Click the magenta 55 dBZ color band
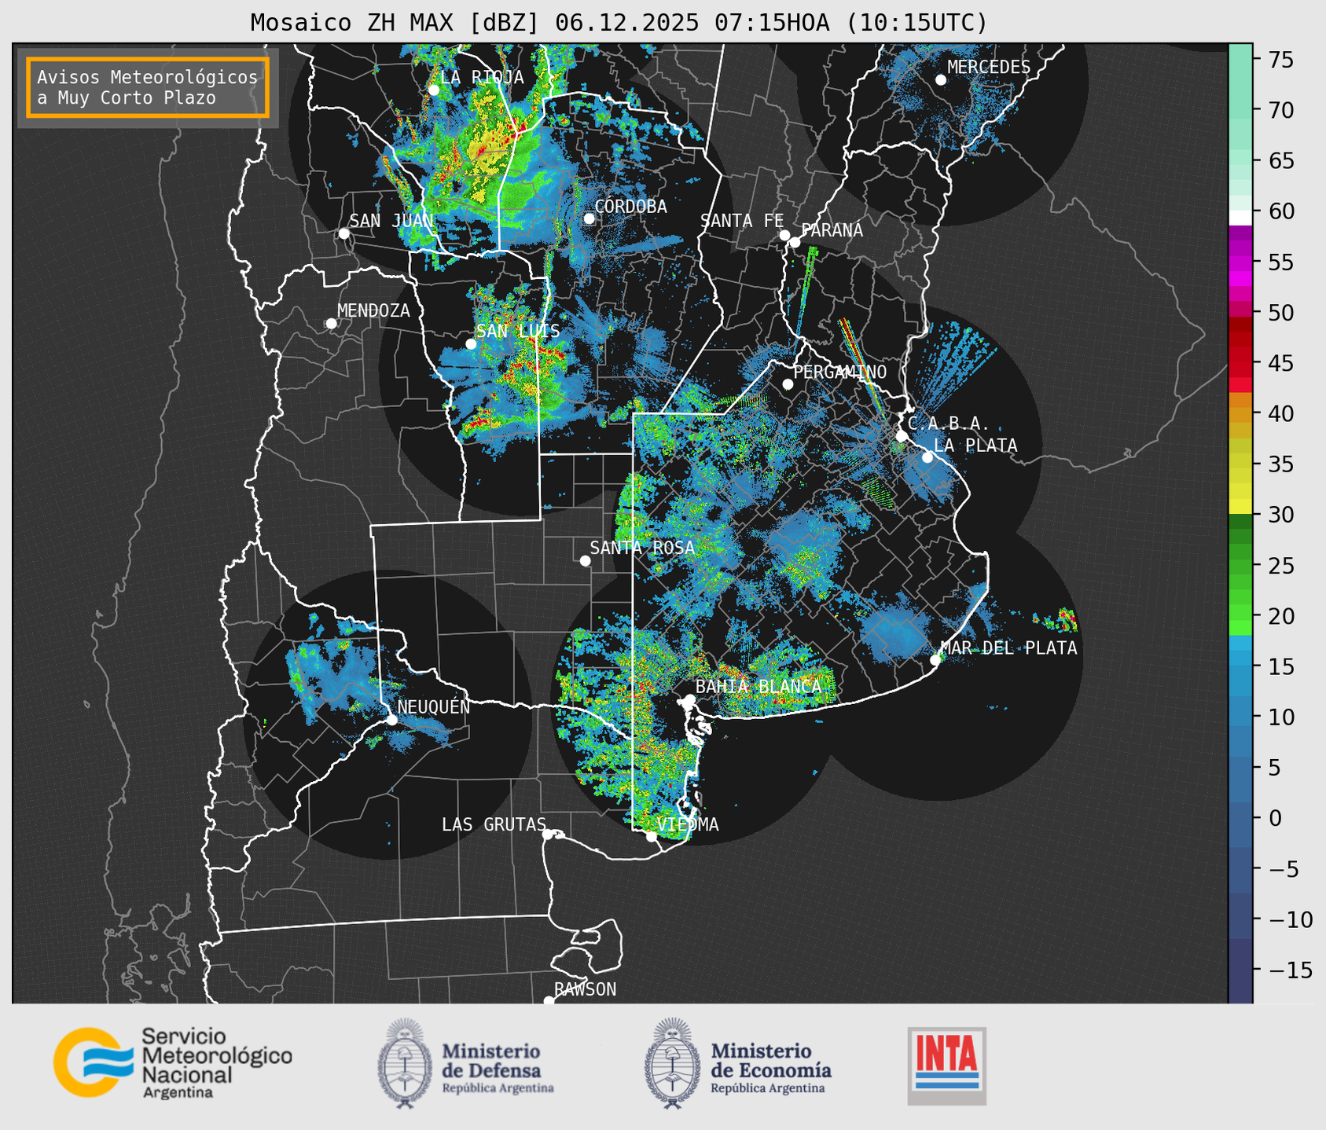 pos(1240,262)
